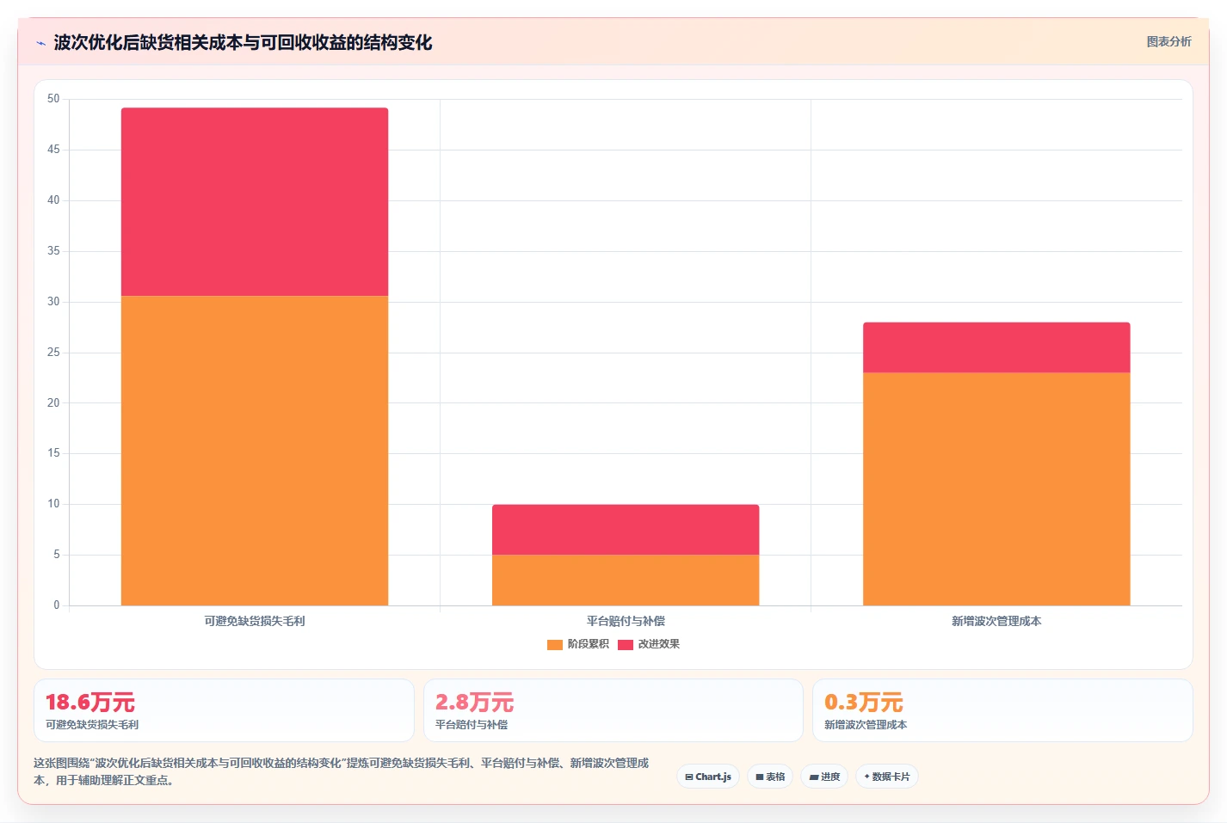
Task: Click the red segment of 平台赔付与补偿 bar
Action: click(626, 530)
